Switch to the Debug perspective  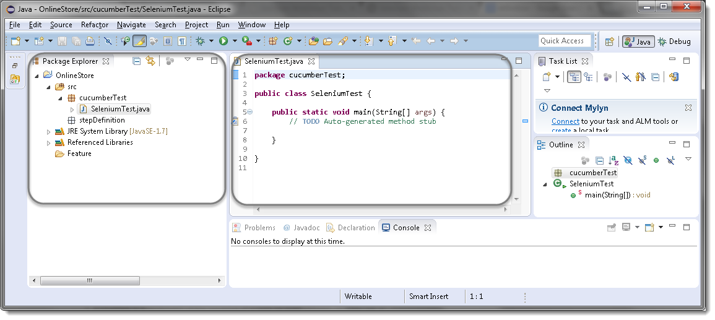pos(674,41)
